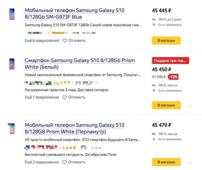Open the Samsung Galaxy S10 SM-G973F Blue title link
Screen dimensions: 202x170
click(74, 13)
